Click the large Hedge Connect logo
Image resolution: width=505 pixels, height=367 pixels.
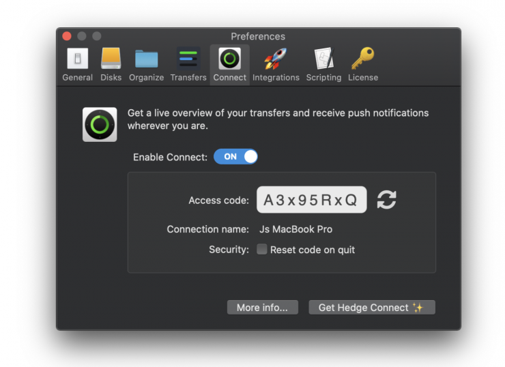point(100,124)
